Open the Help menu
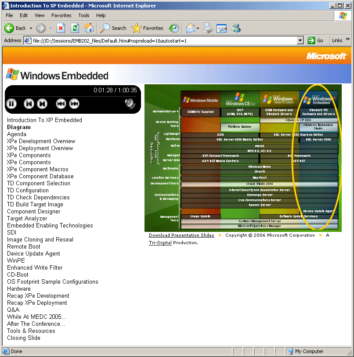 coord(101,15)
